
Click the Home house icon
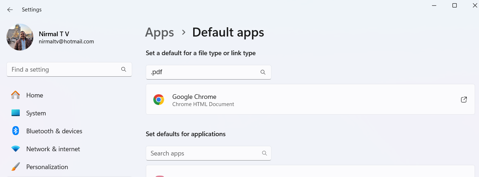tap(15, 95)
